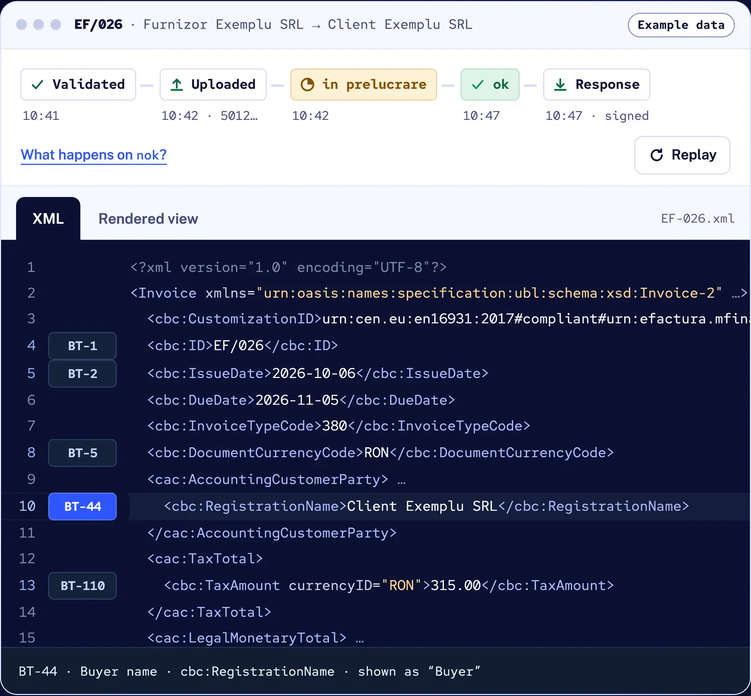Viewport: 751px width, 696px height.
Task: Click the Replay circular arrow icon
Action: 657,155
